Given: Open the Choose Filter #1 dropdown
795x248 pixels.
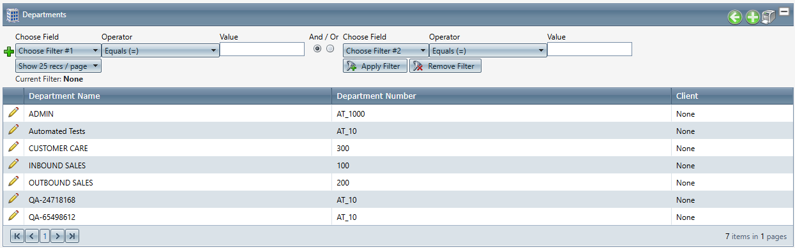Looking at the screenshot, I should click(x=58, y=50).
